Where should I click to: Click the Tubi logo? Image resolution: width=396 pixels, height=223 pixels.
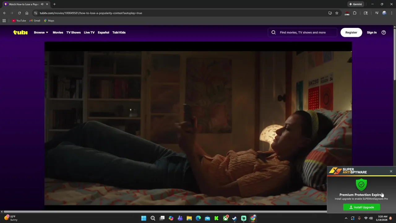[x=20, y=32]
